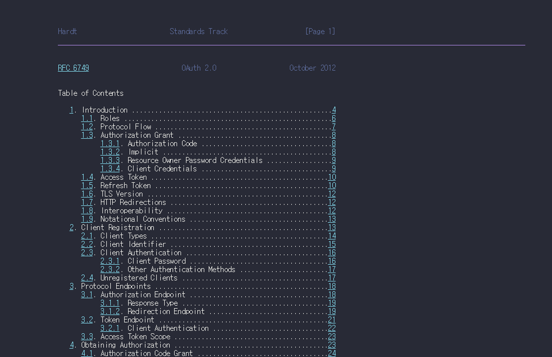Click page number 4 for Introduction
Image resolution: width=552 pixels, height=357 pixels.
334,110
